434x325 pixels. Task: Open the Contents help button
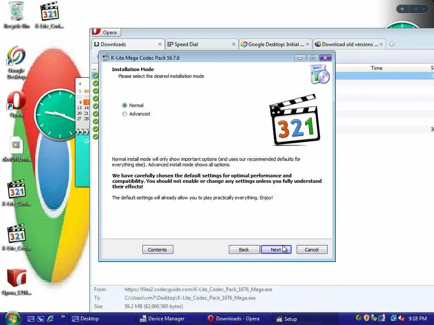(x=158, y=250)
